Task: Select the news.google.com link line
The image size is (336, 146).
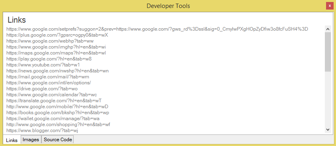Action: pyautogui.click(x=57, y=71)
